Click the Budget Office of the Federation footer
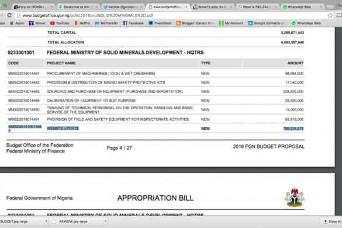This screenshot has height=228, width=342. tap(40, 145)
